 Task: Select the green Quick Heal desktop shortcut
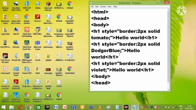pyautogui.click(x=27, y=45)
